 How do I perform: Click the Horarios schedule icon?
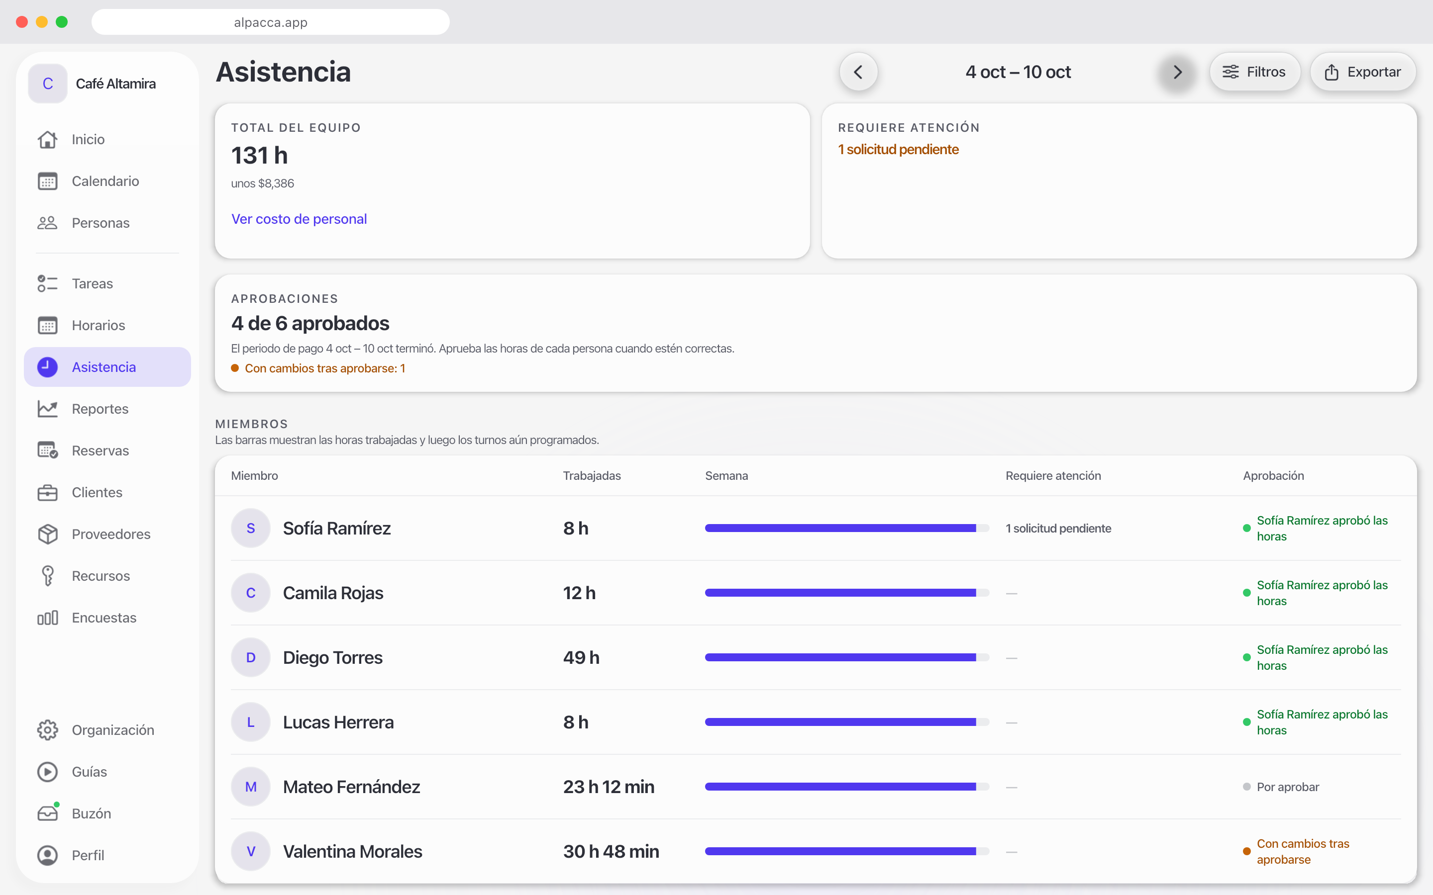[x=47, y=325]
